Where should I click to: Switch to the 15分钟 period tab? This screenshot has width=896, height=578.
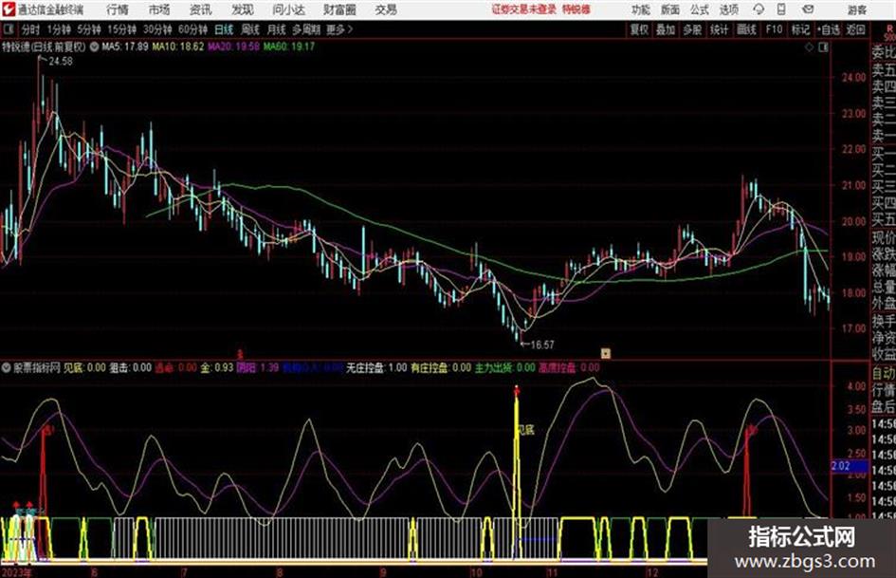click(122, 29)
